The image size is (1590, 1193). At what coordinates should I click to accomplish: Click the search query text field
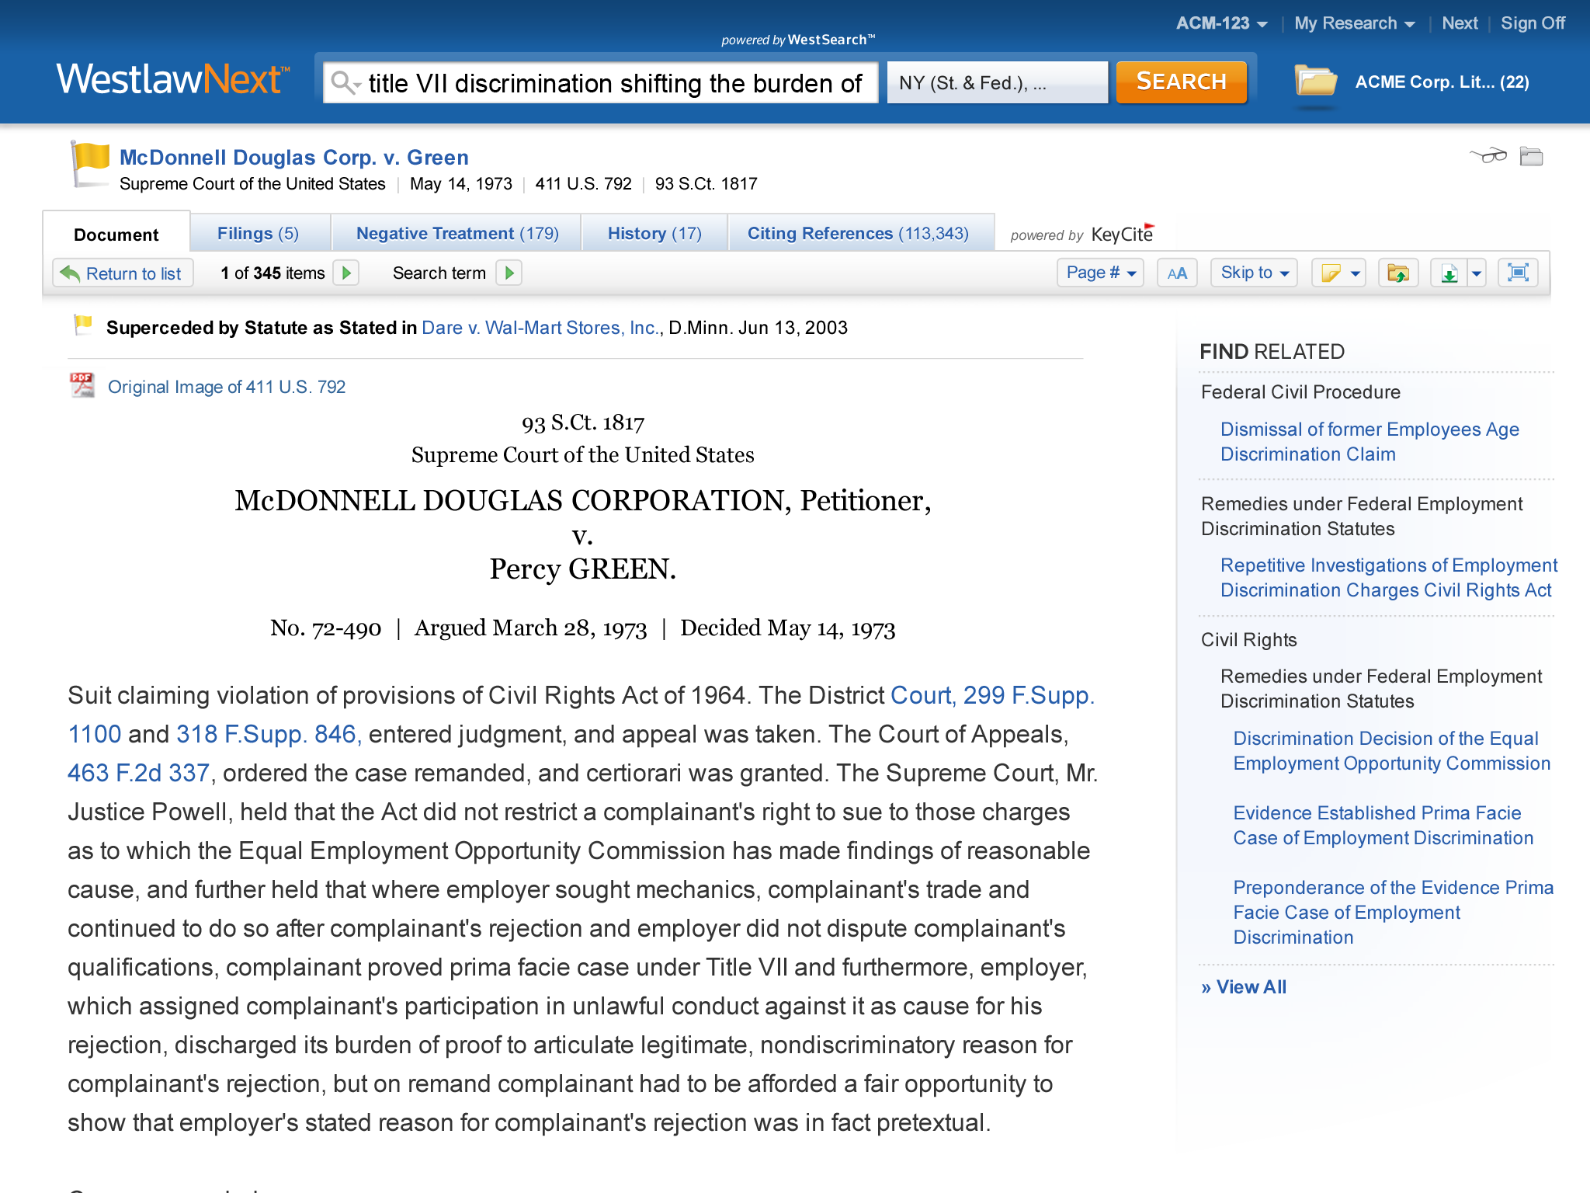[x=613, y=83]
